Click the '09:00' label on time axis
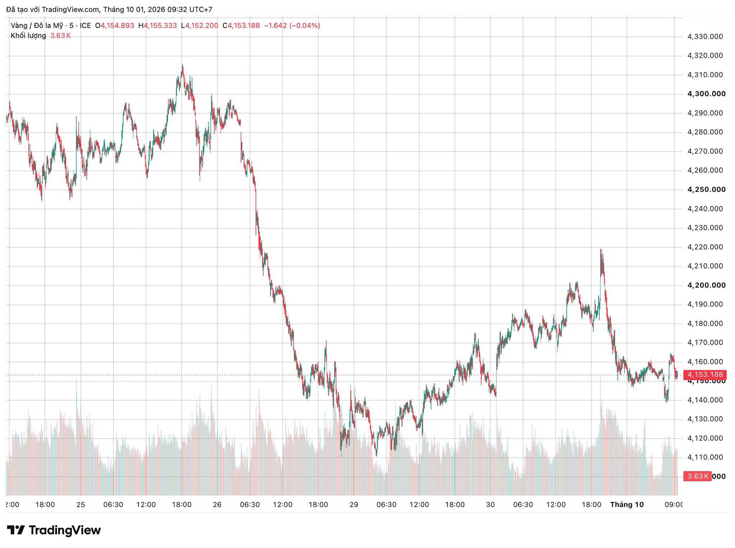 [674, 505]
